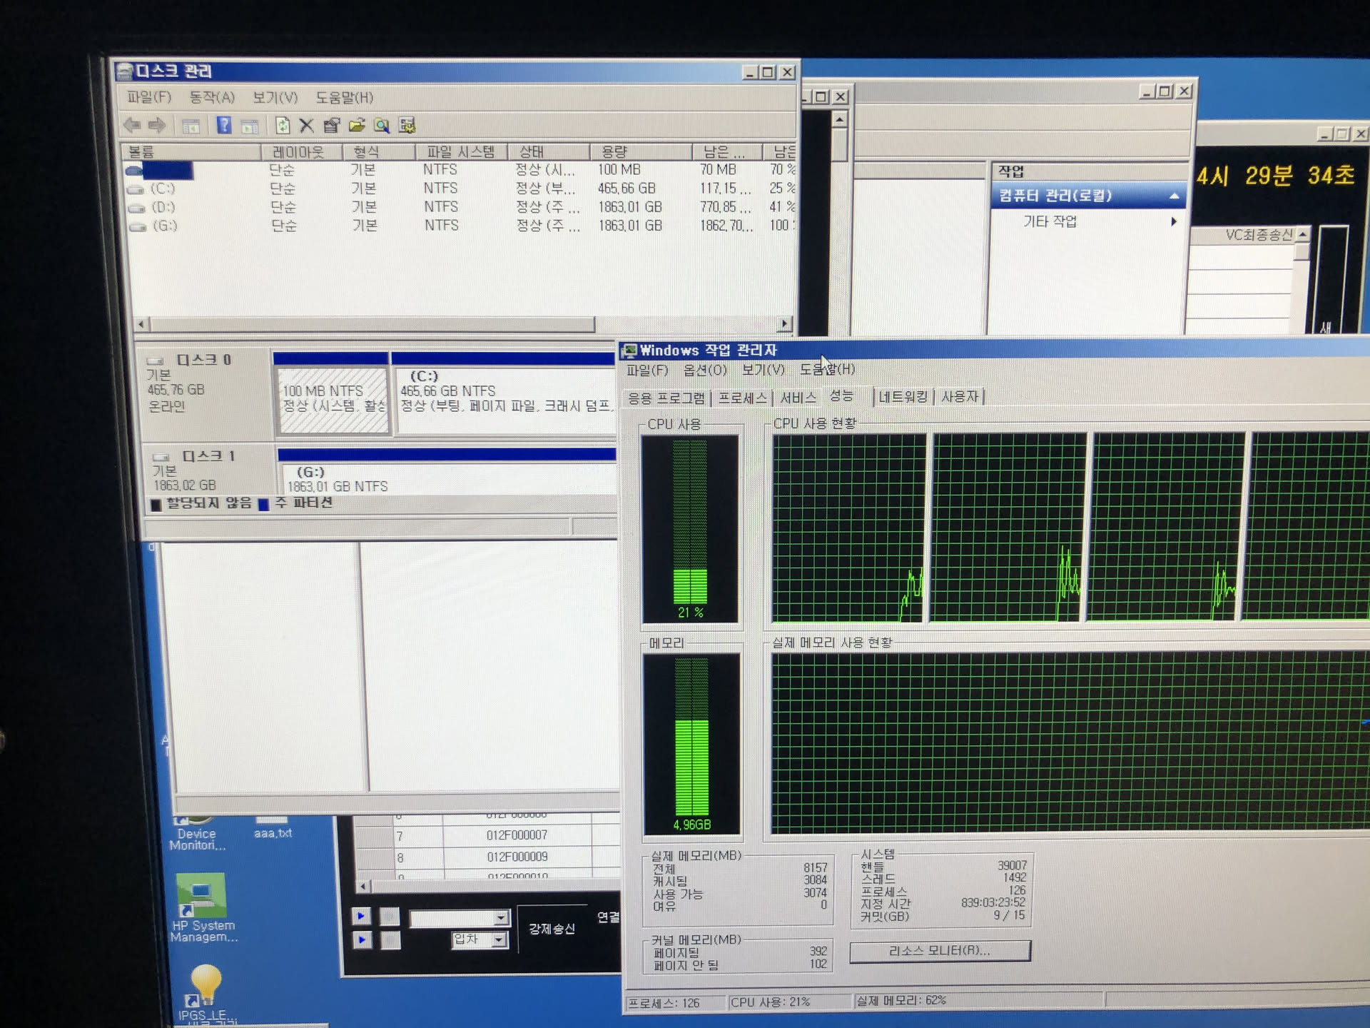Screen dimensions: 1370x1028
Task: Click the settings list icon at toolbar end
Action: [407, 126]
